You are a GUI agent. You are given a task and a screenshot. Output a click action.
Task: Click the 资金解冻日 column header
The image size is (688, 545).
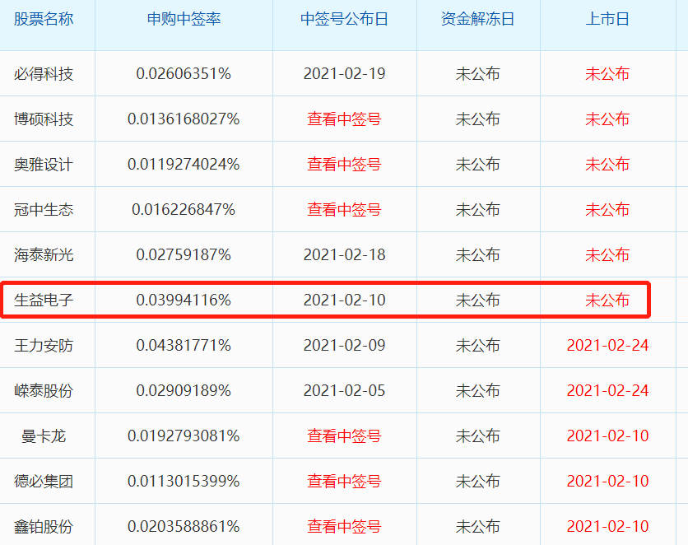[477, 19]
